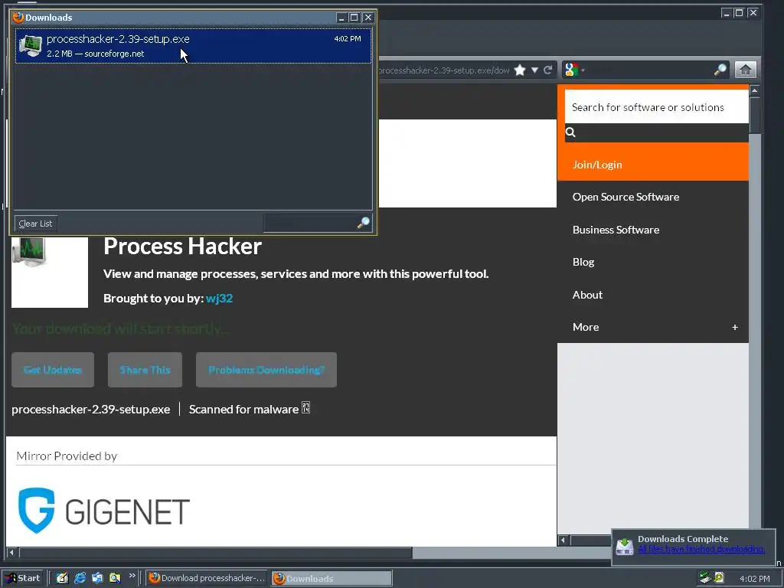Viewport: 784px width, 588px height.
Task: Click the Share This button
Action: (145, 370)
